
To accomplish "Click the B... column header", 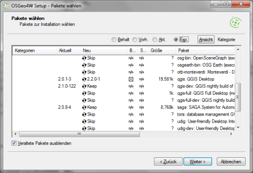I will tap(132, 50).
